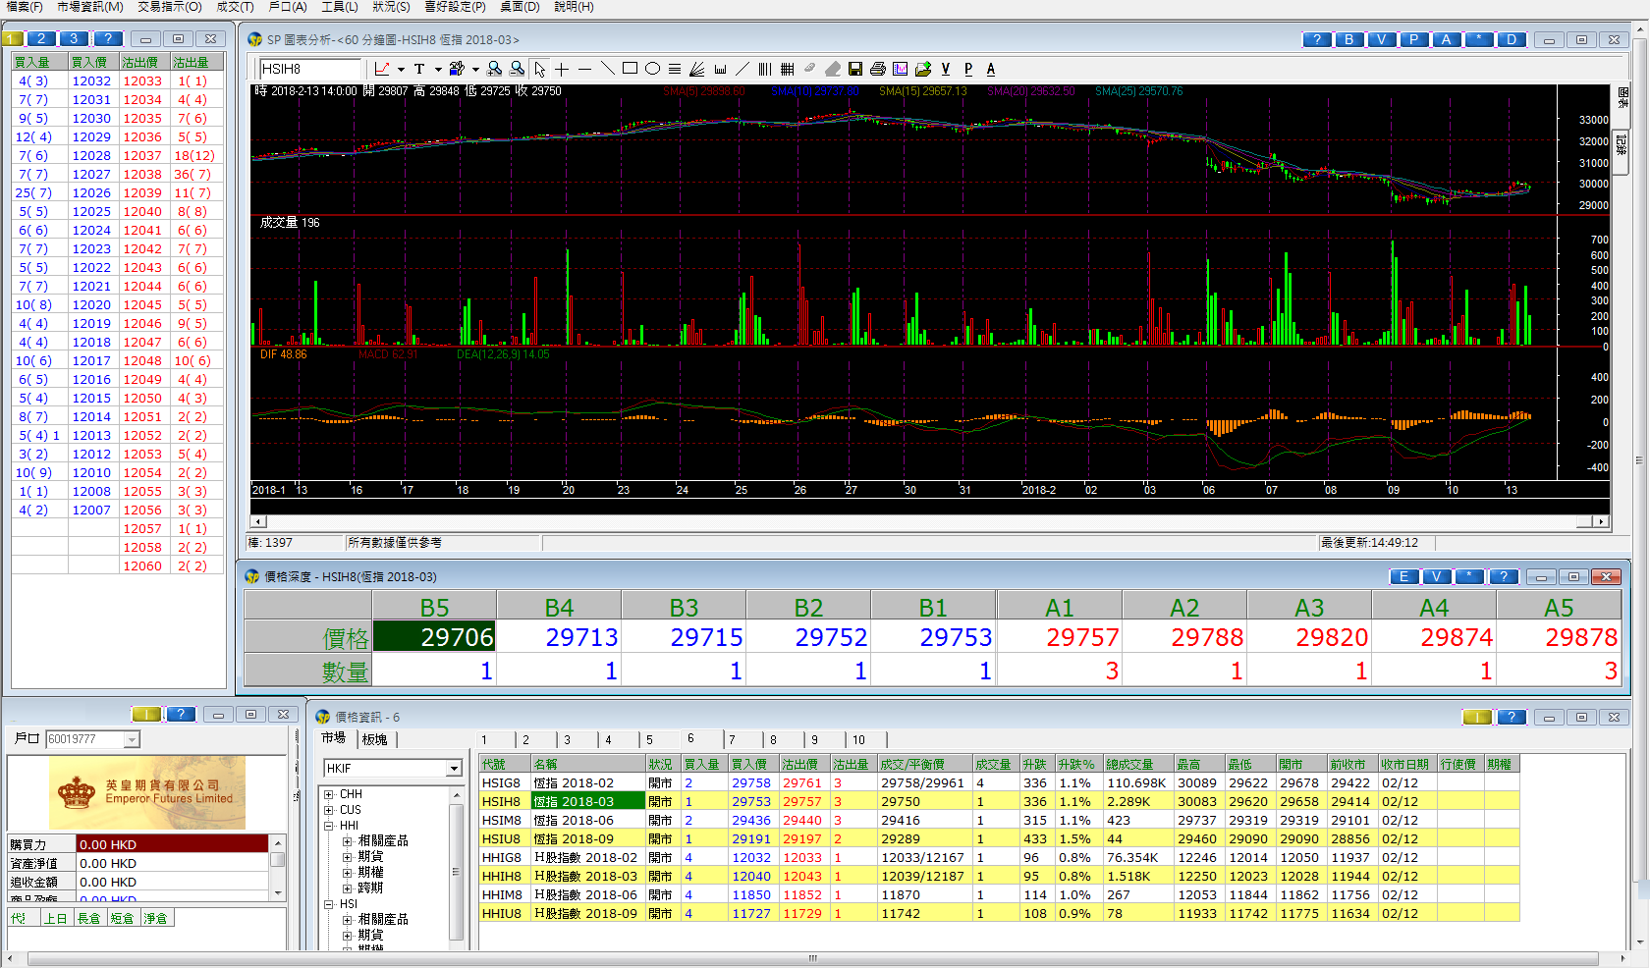The image size is (1650, 969).
Task: Toggle the B button in chart title bar
Action: pyautogui.click(x=1348, y=39)
